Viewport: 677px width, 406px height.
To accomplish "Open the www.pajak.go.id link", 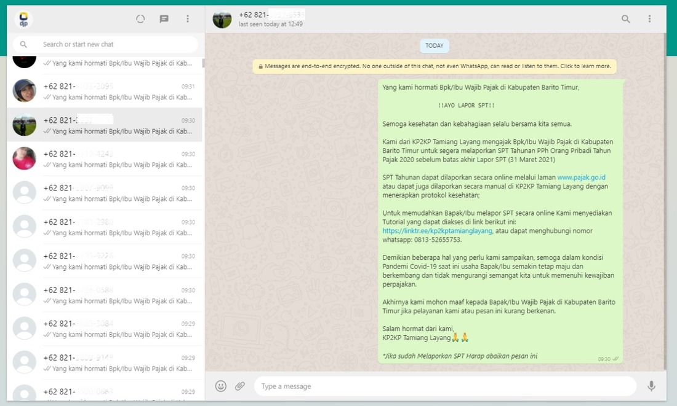I will (581, 178).
